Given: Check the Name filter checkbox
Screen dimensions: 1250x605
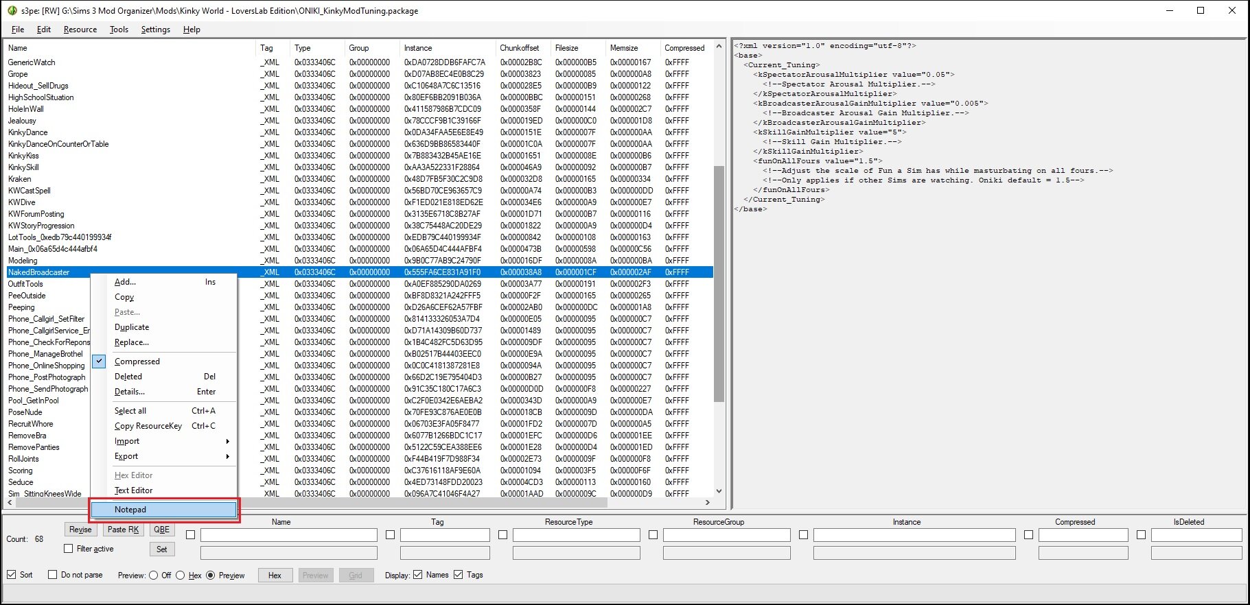Looking at the screenshot, I should [x=191, y=535].
